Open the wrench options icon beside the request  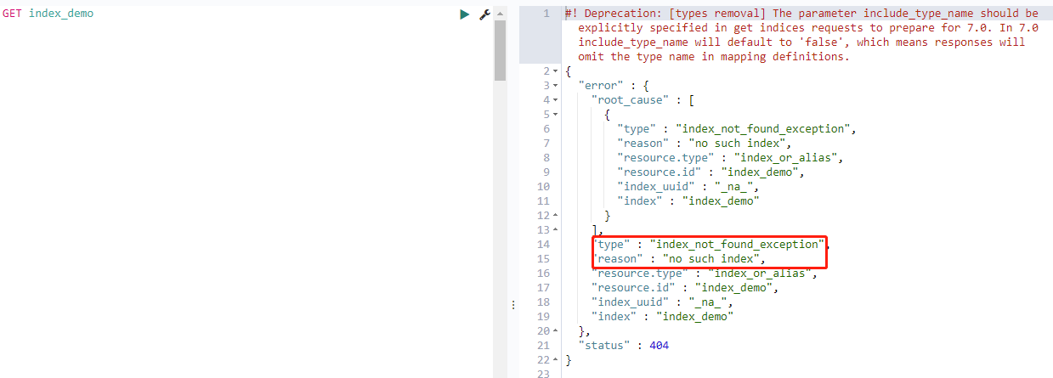coord(484,14)
